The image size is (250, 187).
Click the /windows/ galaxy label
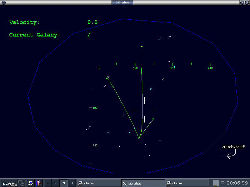(x=231, y=147)
